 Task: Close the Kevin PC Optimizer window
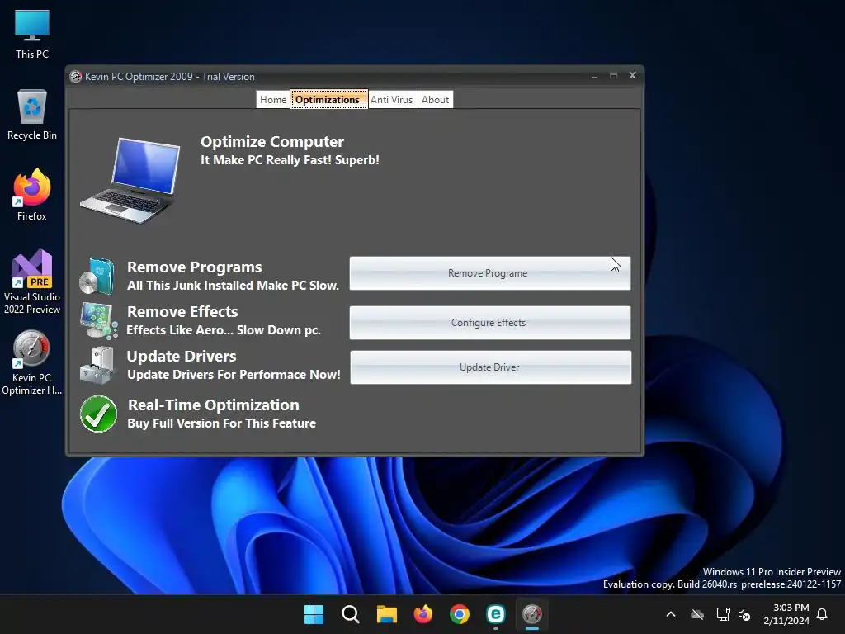(x=633, y=75)
